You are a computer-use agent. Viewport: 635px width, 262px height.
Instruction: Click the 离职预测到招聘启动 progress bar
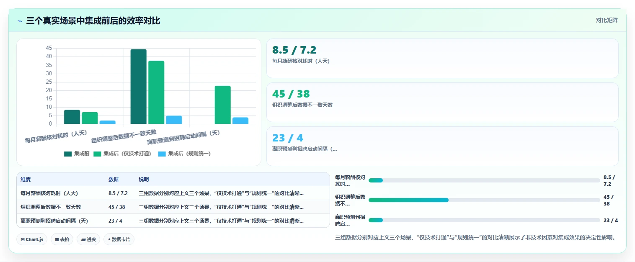pyautogui.click(x=484, y=220)
